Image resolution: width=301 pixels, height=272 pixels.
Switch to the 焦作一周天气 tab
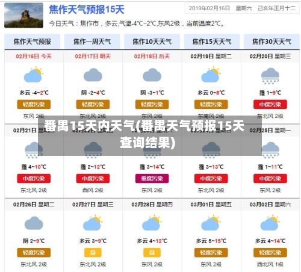point(92,42)
